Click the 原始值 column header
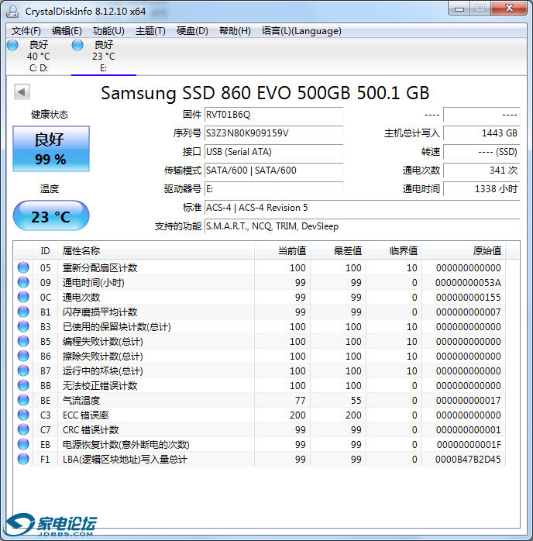Viewport: 533px width, 541px height. tap(464, 251)
